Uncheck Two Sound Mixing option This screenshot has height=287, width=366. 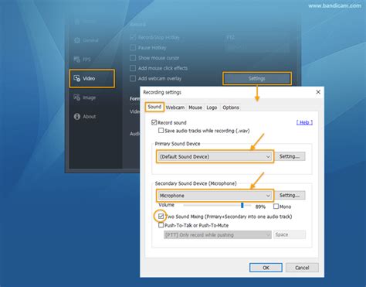(161, 217)
